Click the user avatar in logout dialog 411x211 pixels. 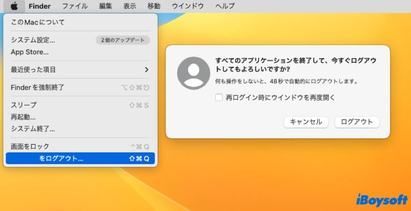coord(193,73)
